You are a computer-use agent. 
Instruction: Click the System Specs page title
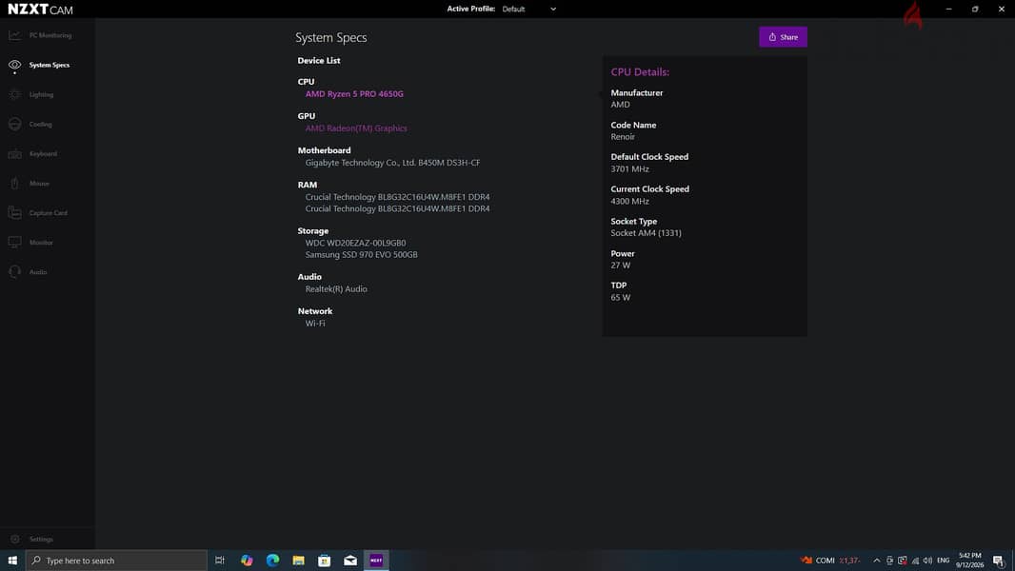[x=330, y=37]
